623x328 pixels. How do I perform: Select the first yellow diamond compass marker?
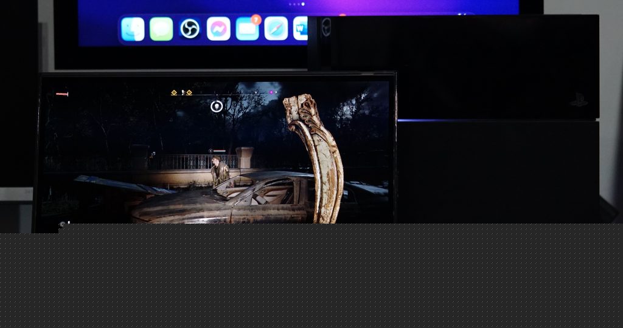coord(174,92)
